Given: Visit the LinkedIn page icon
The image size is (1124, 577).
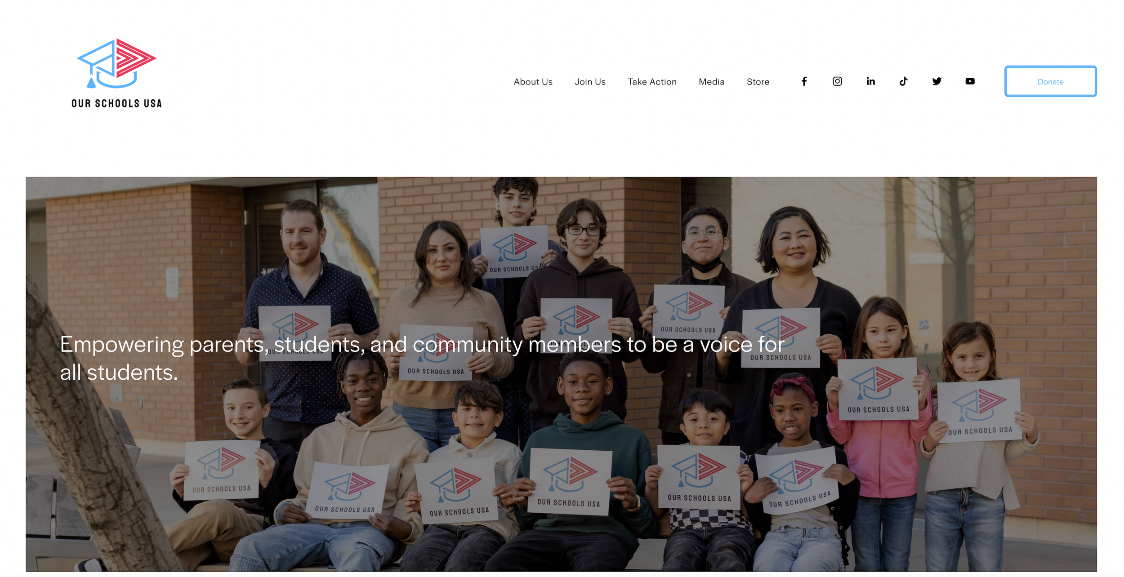Looking at the screenshot, I should [x=870, y=81].
